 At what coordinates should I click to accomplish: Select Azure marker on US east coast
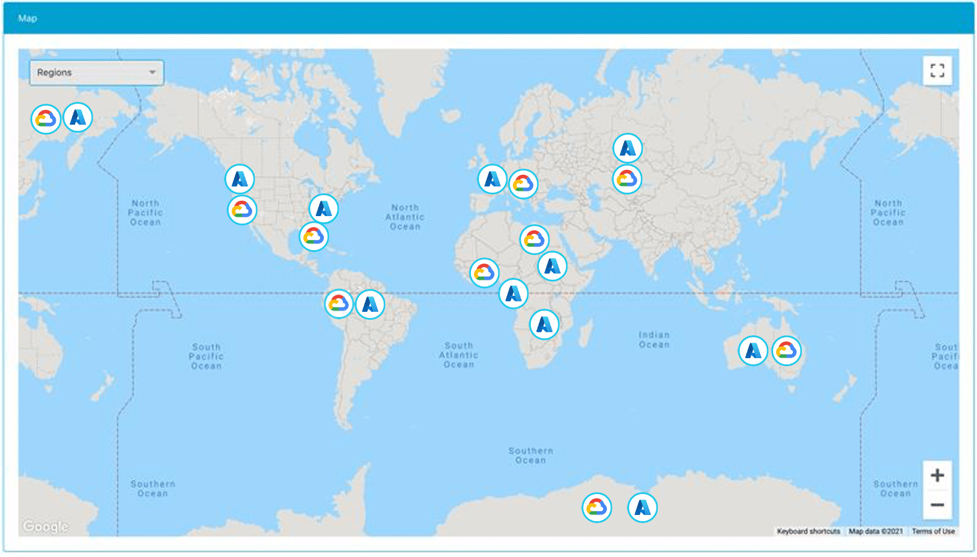pyautogui.click(x=324, y=209)
